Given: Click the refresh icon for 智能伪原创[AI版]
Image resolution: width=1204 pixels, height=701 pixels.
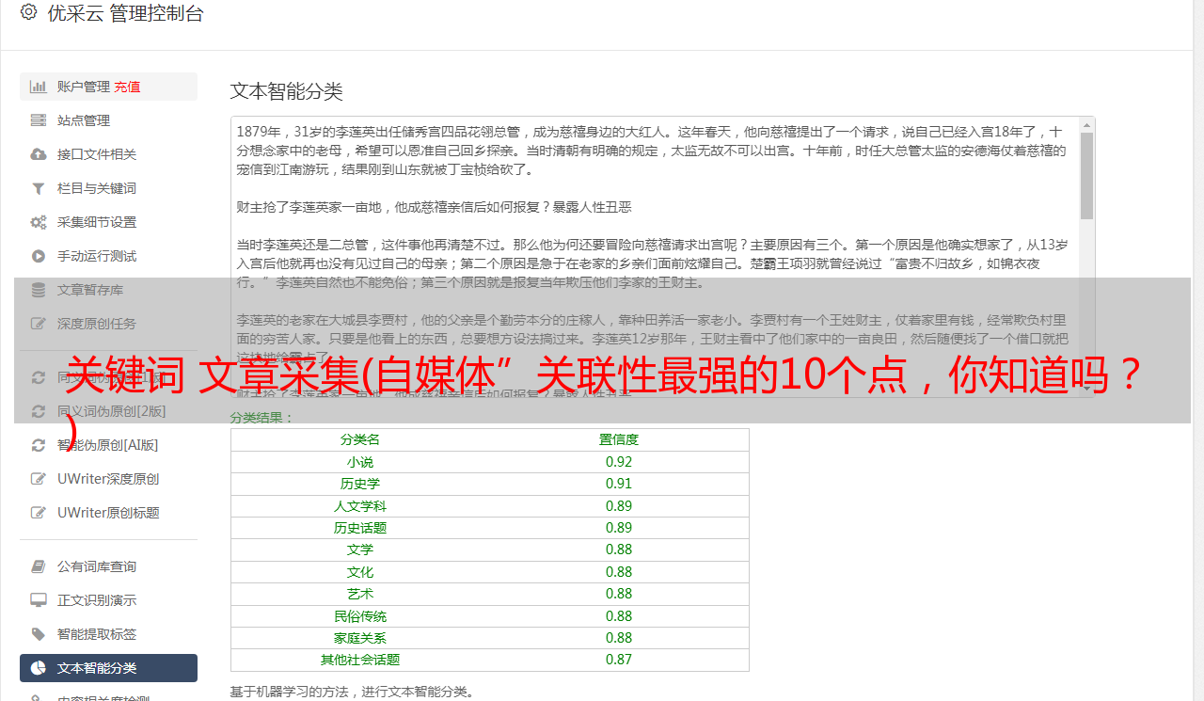Looking at the screenshot, I should [x=39, y=445].
